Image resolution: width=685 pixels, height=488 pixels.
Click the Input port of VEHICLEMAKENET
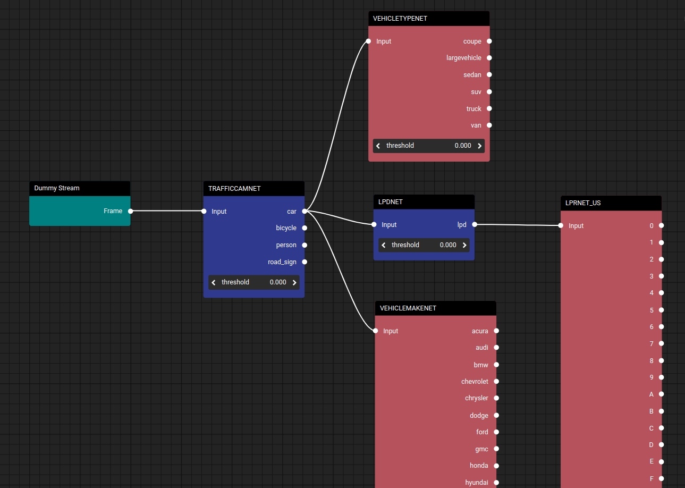[375, 331]
